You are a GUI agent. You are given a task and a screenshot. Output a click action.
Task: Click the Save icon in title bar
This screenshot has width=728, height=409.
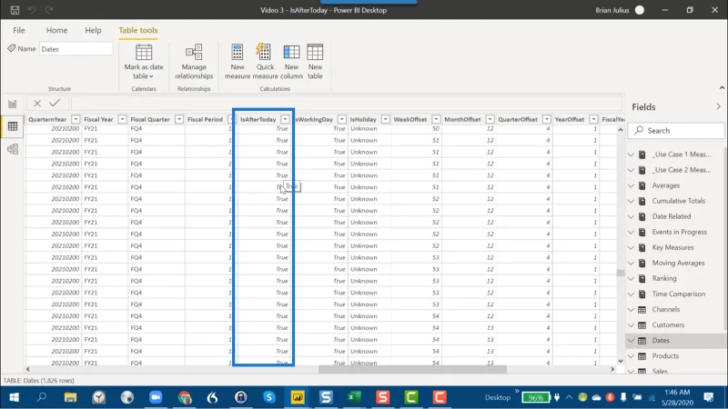(x=15, y=10)
